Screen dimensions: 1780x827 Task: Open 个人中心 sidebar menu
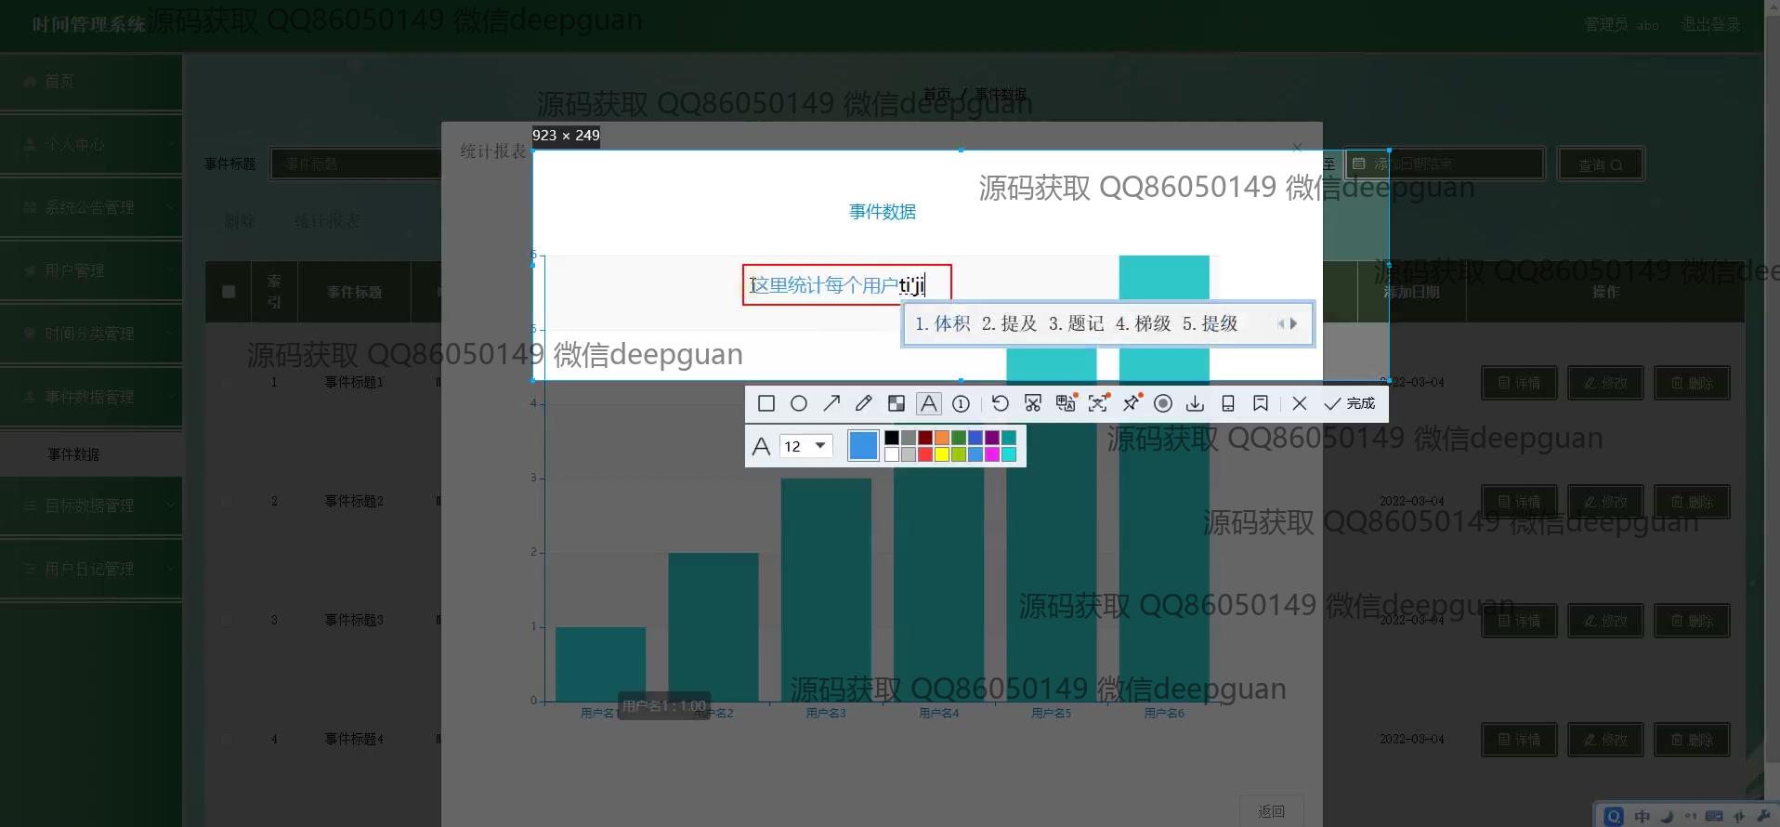click(x=91, y=145)
